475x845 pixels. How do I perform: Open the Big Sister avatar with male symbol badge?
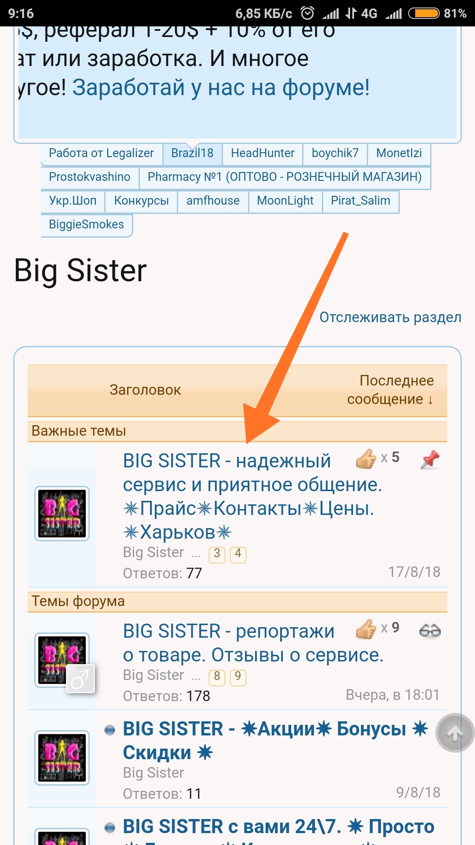click(62, 660)
